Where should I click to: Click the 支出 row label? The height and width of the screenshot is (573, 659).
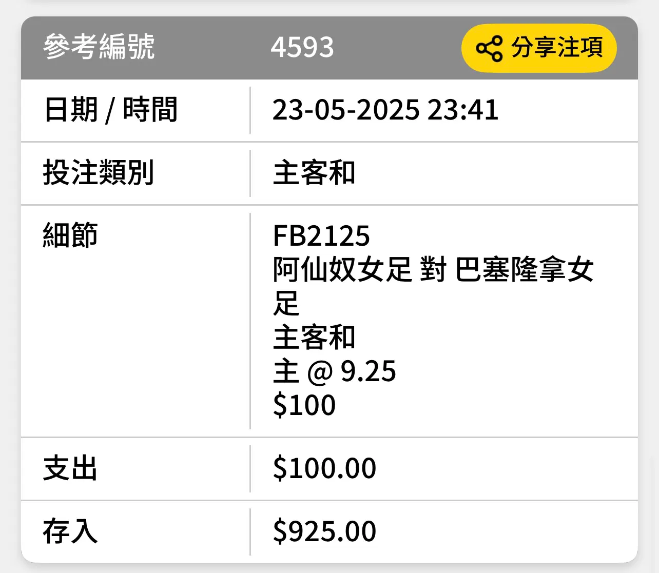point(70,468)
